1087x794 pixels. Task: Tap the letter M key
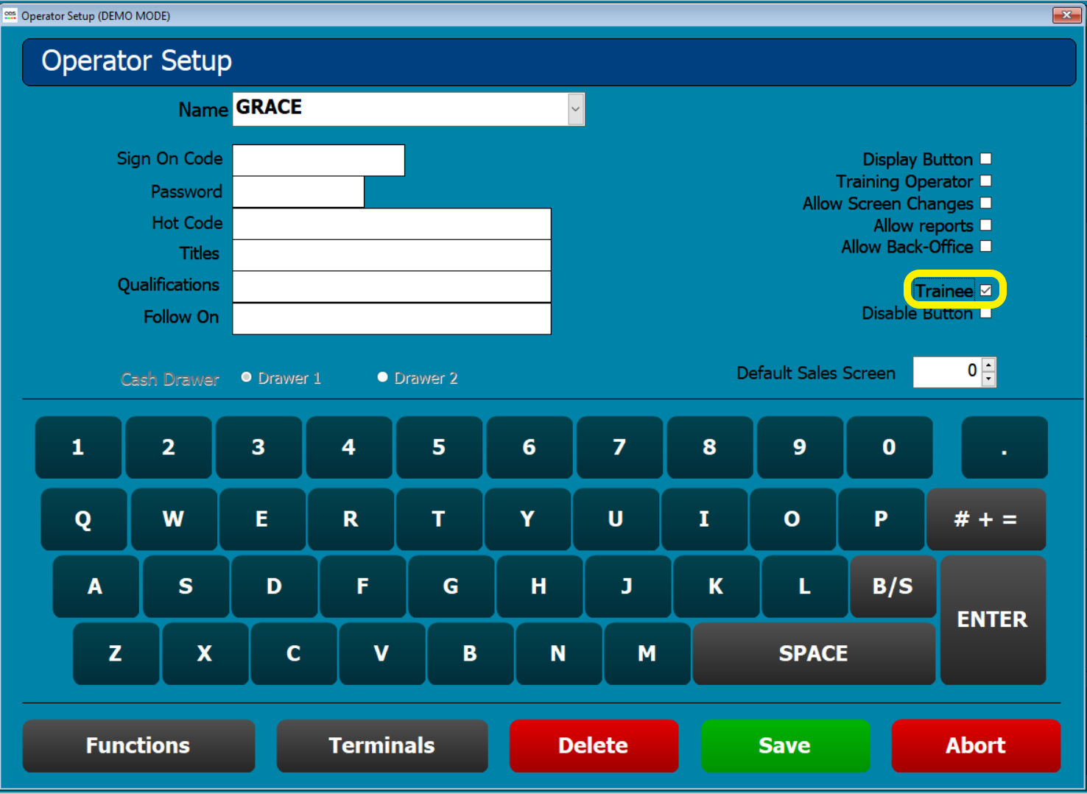[647, 654]
